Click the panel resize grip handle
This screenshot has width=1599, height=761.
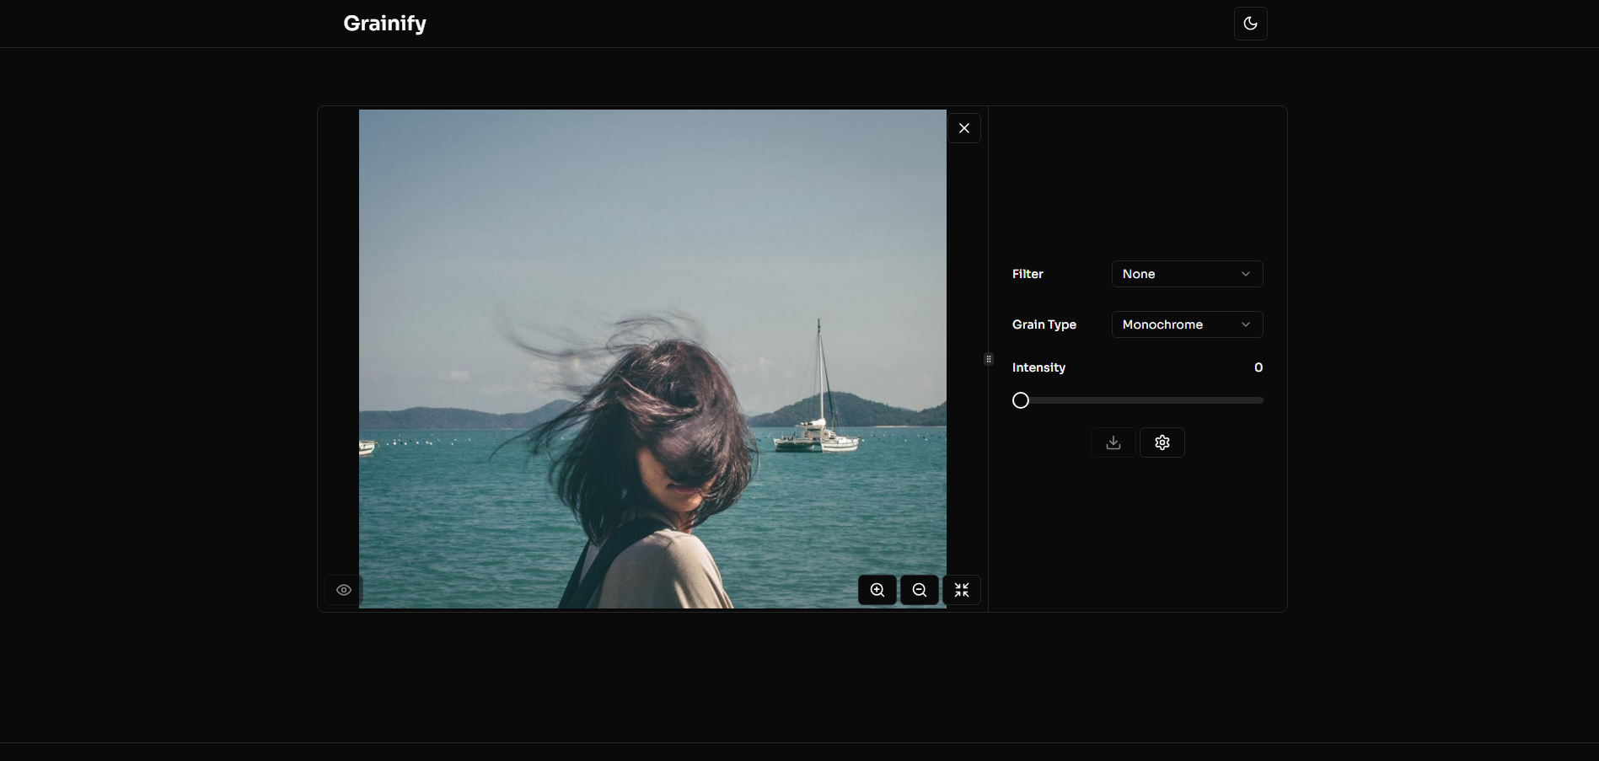989,359
